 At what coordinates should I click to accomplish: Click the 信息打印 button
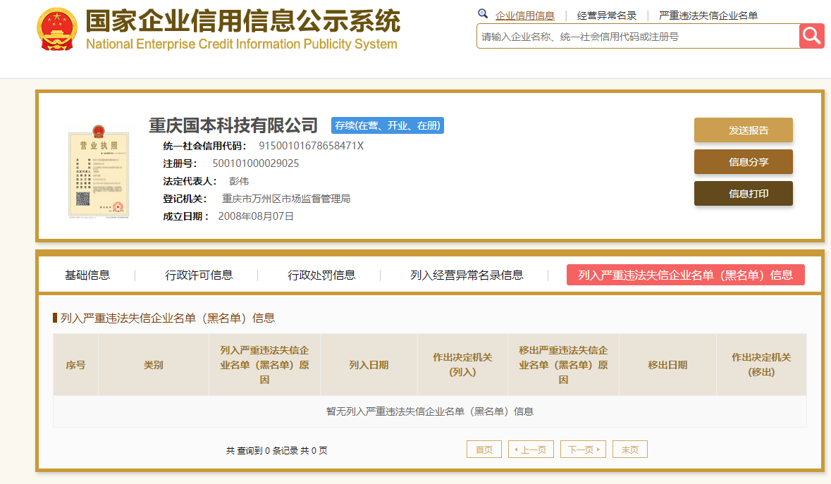[x=744, y=193]
